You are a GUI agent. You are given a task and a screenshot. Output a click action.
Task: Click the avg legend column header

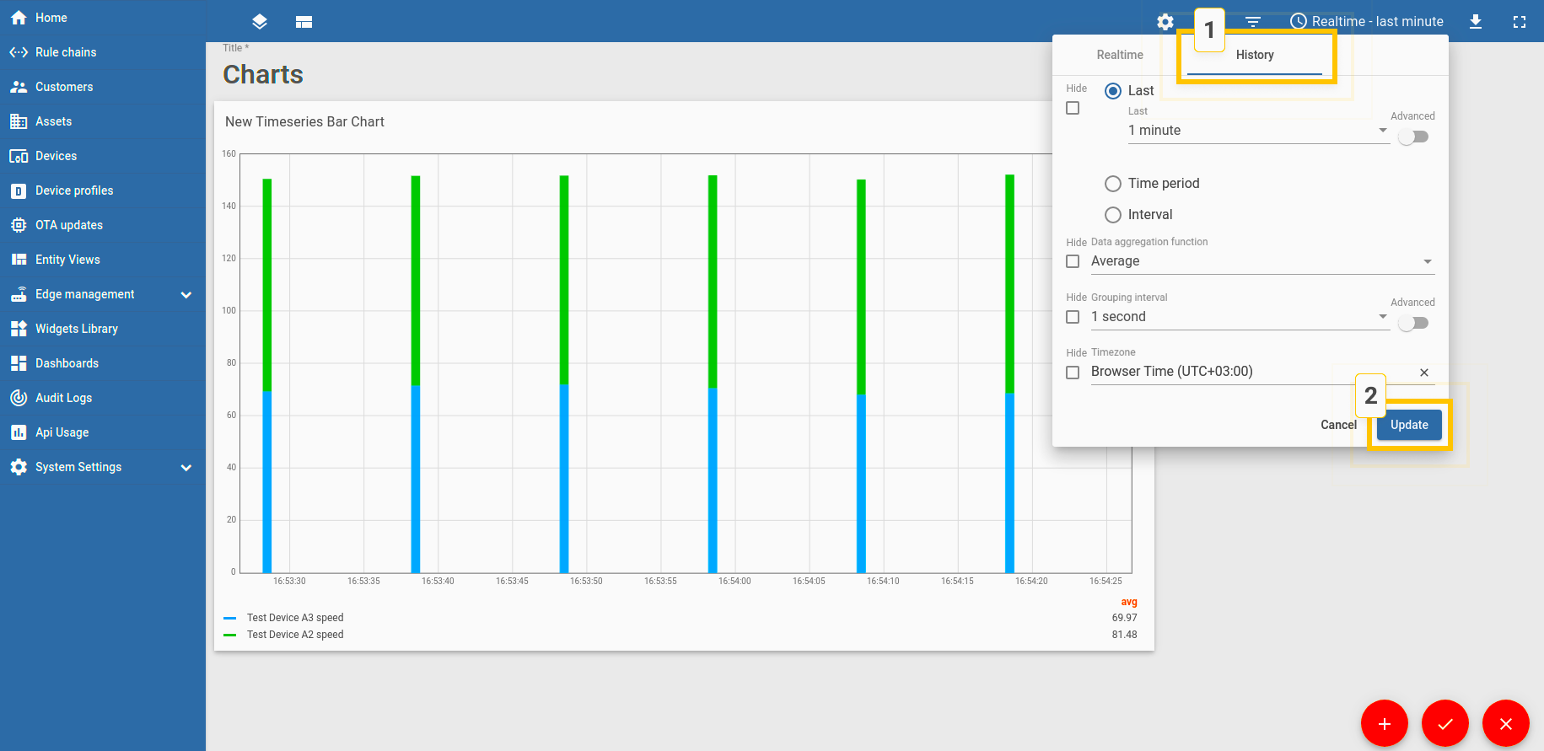[1129, 602]
